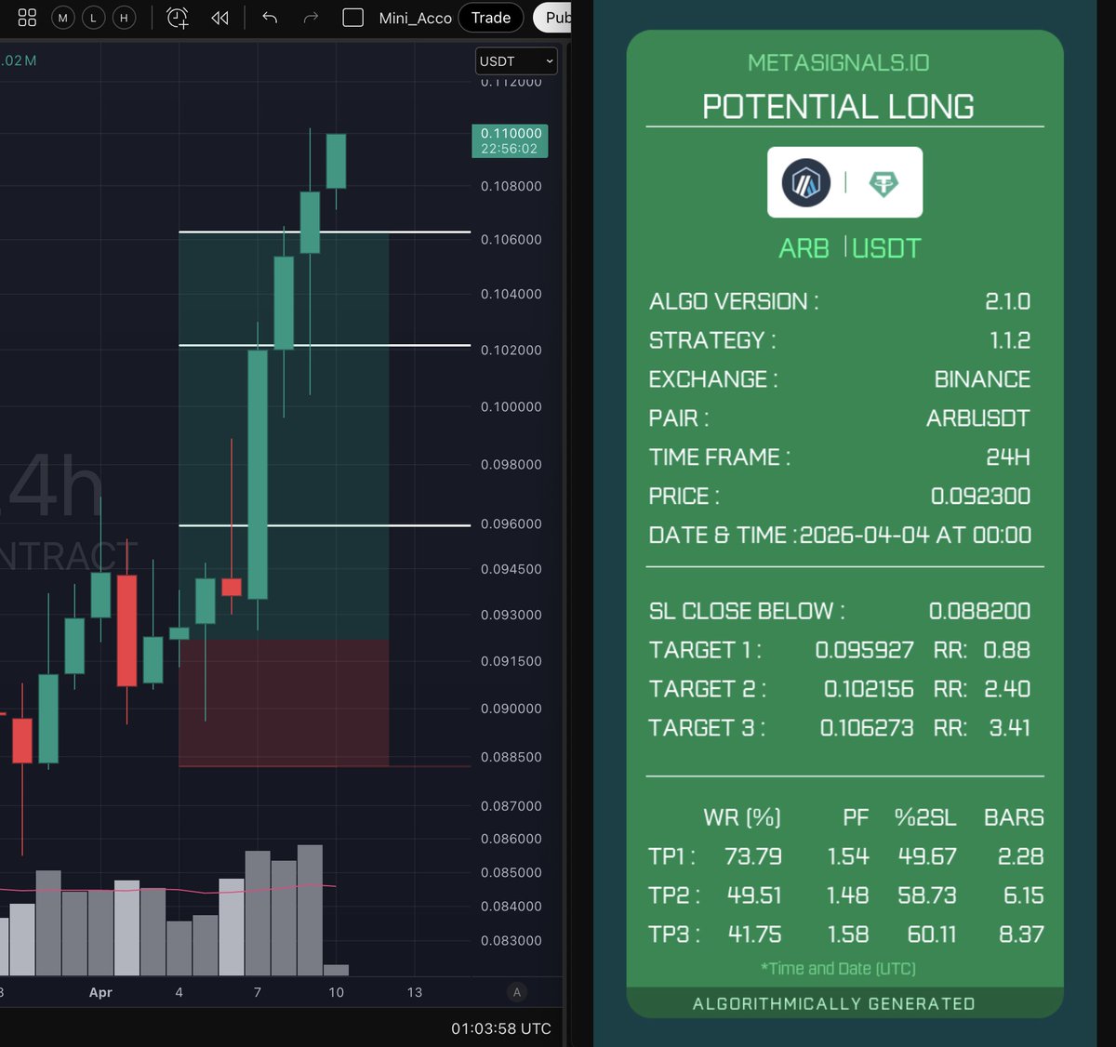Screen dimensions: 1116x1047
Task: Redo the chart action
Action: (311, 18)
